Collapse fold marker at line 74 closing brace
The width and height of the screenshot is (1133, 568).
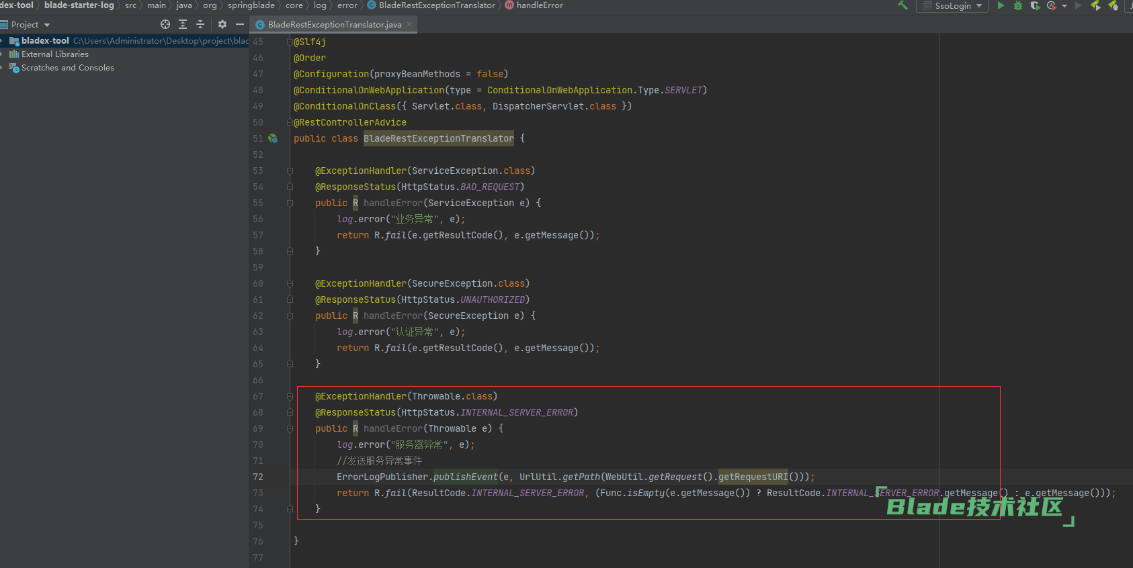click(x=290, y=509)
